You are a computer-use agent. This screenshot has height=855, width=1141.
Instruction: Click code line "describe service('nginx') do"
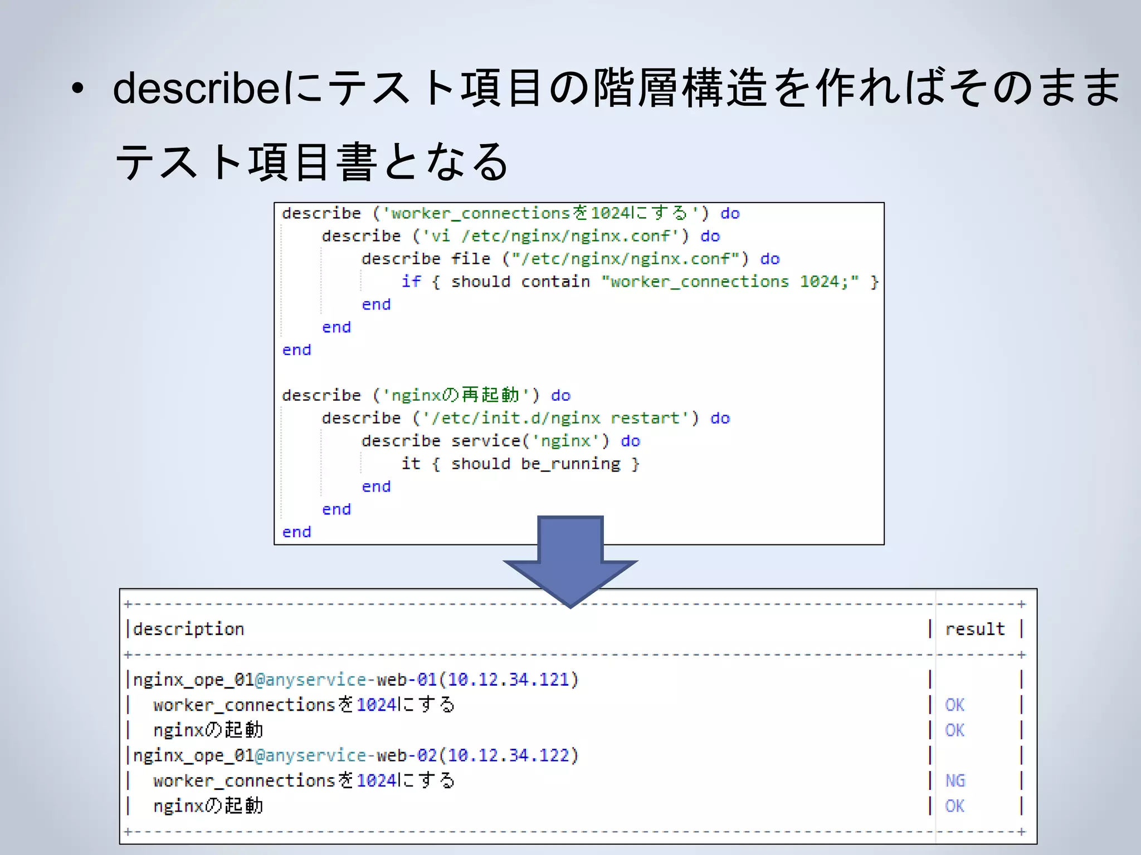(501, 441)
